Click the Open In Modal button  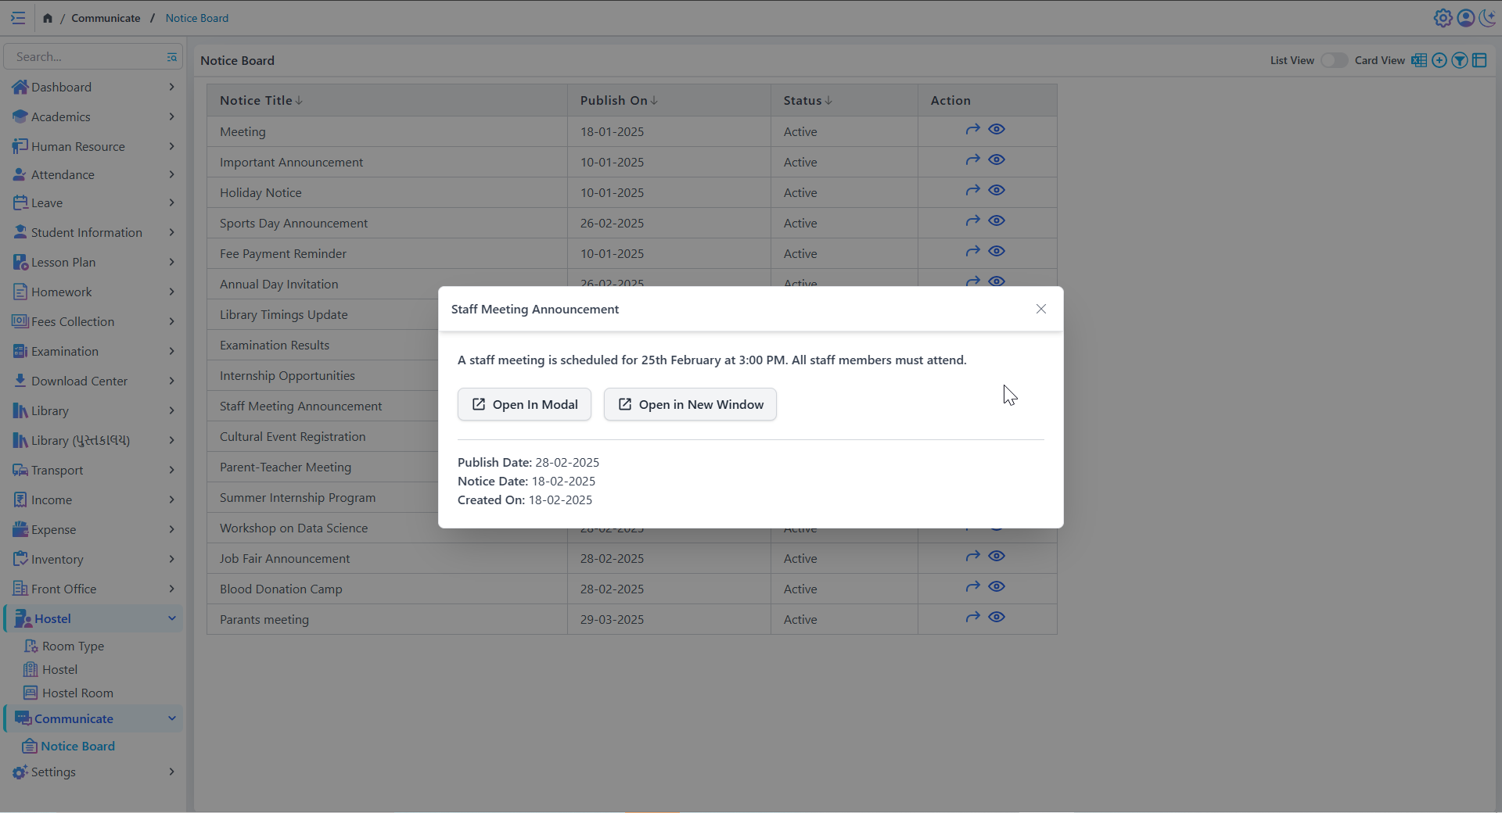[x=524, y=404]
